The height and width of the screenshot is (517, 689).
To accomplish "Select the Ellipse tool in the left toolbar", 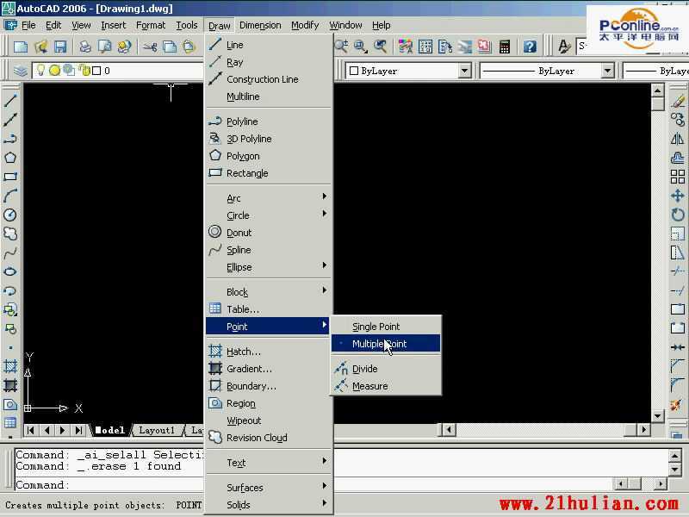I will 10,271.
